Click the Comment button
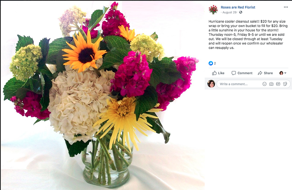The width and height of the screenshot is (292, 190). coord(242,73)
